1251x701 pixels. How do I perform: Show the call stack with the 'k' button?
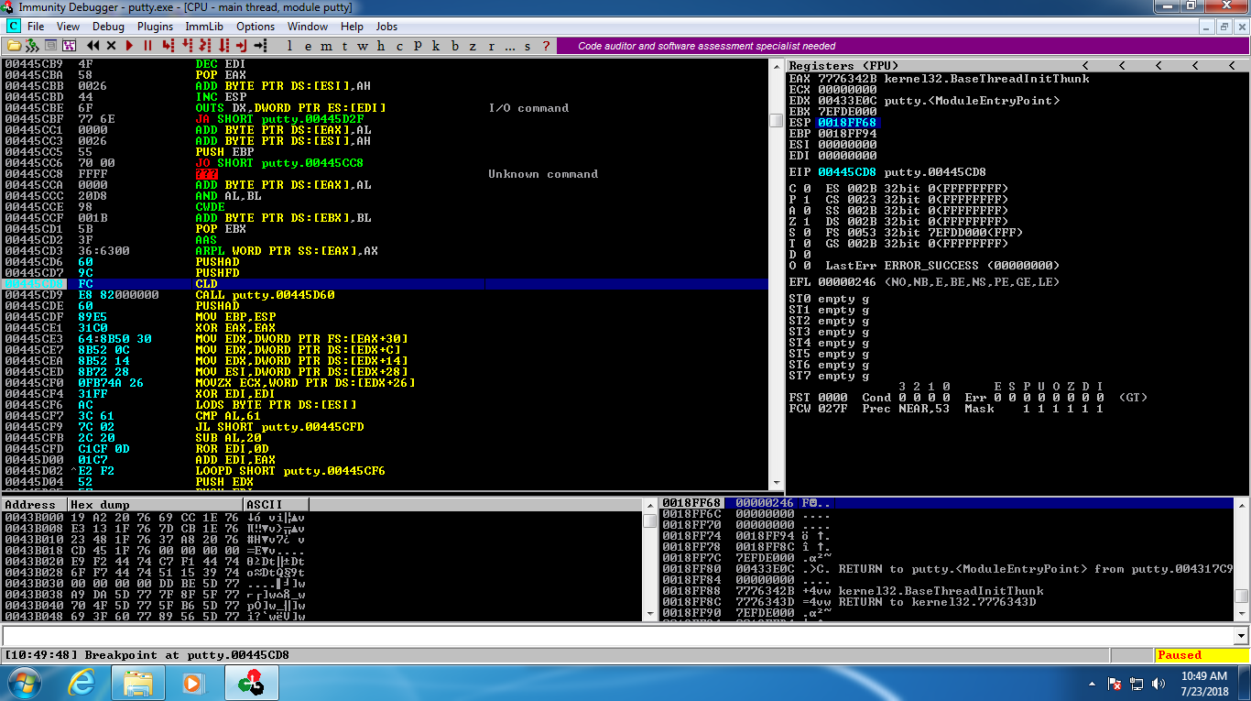click(x=436, y=46)
